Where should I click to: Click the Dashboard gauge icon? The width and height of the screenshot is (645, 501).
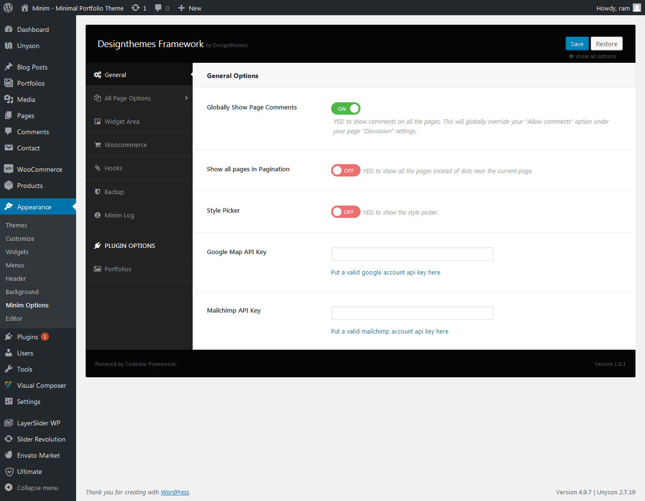tap(9, 29)
